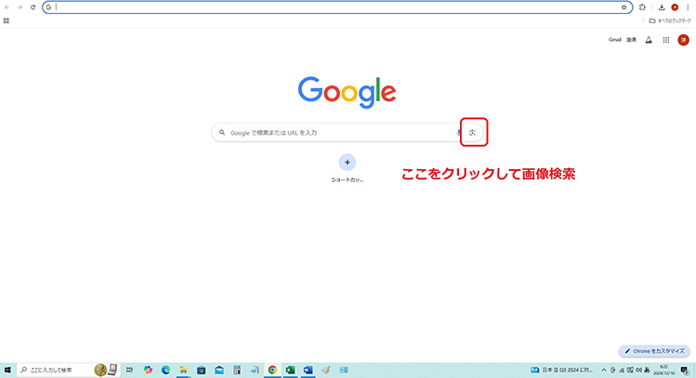
Task: Open Calculator from the taskbar
Action: pos(237,370)
